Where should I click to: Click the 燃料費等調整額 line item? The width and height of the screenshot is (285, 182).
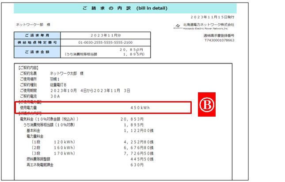point(38,159)
